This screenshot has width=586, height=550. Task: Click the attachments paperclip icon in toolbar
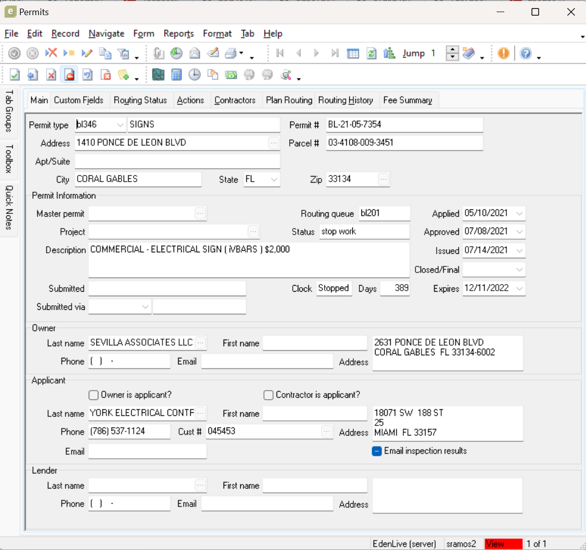click(158, 53)
